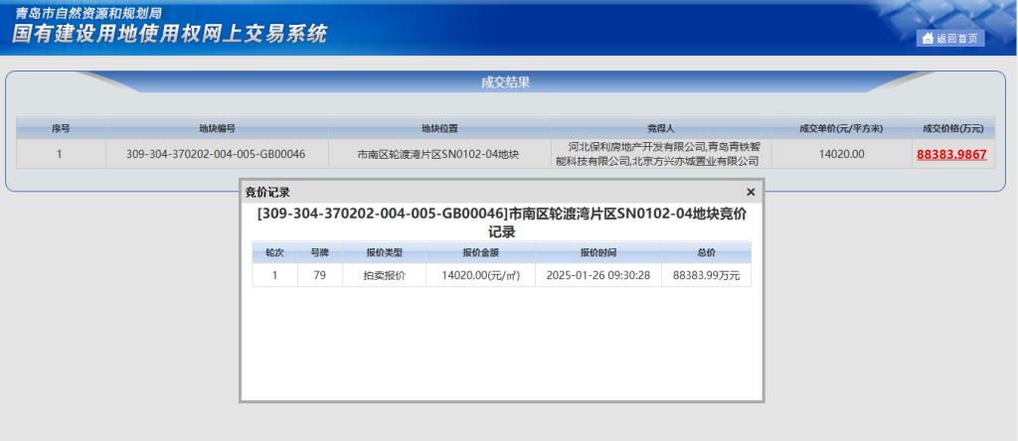Click the 拍卖报价 bid type cell
The image size is (1018, 441).
pos(384,275)
